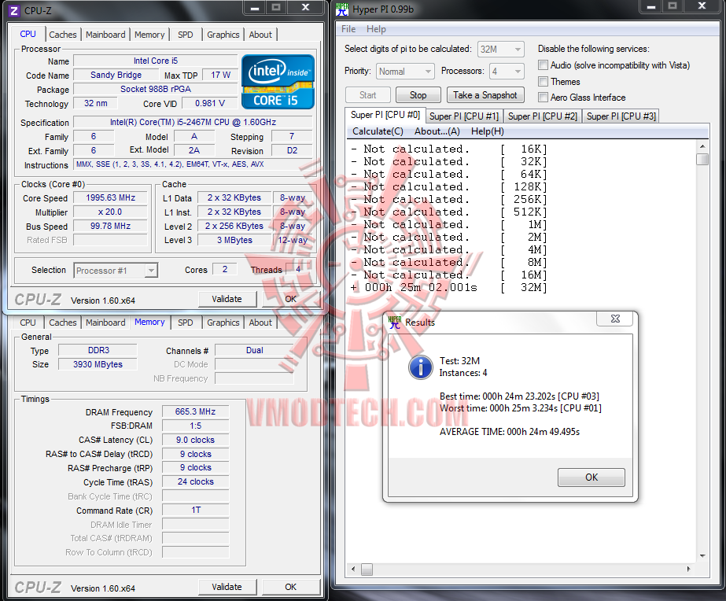The height and width of the screenshot is (601, 726).
Task: Open the Calculate(C) menu
Action: pyautogui.click(x=378, y=131)
